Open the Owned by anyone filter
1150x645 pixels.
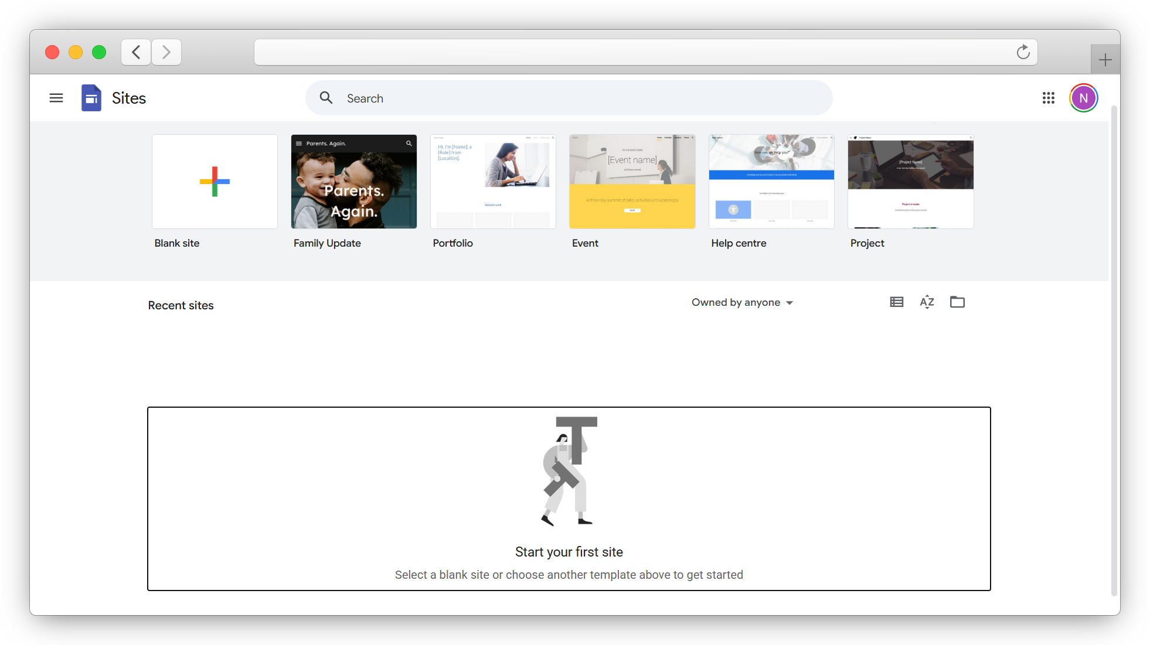tap(736, 302)
